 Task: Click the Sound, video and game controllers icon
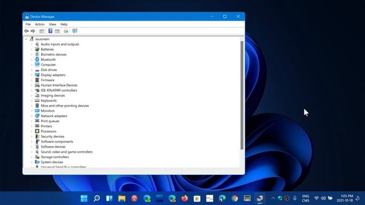coord(37,152)
